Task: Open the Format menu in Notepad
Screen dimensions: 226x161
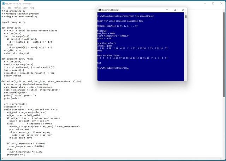Action: pyautogui.click(x=17, y=7)
